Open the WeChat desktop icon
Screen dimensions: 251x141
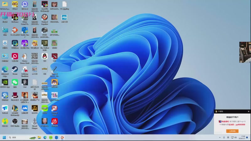coord(15,82)
